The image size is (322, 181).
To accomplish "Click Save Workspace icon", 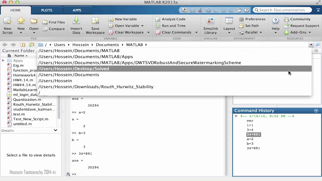I will (95, 21).
